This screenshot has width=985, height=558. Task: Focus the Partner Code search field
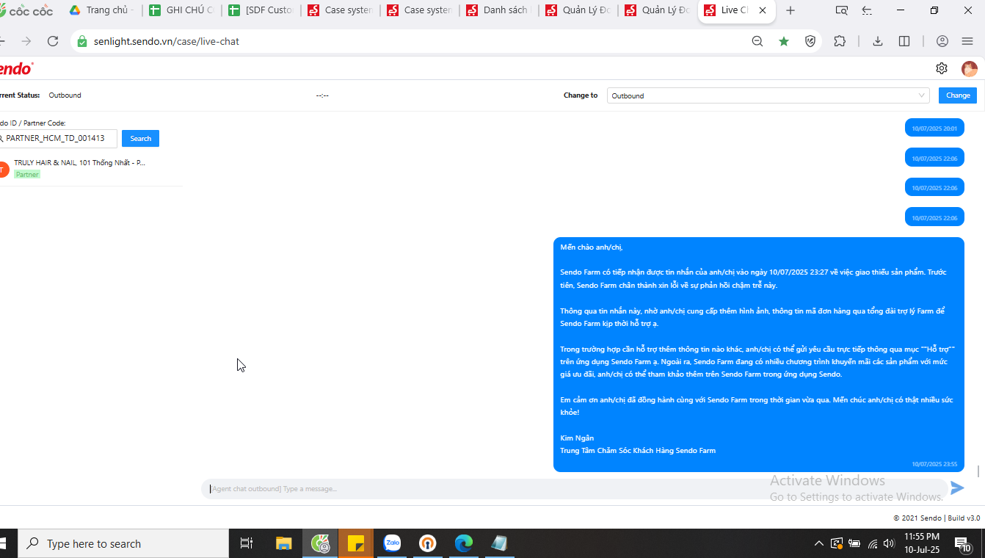coord(58,138)
